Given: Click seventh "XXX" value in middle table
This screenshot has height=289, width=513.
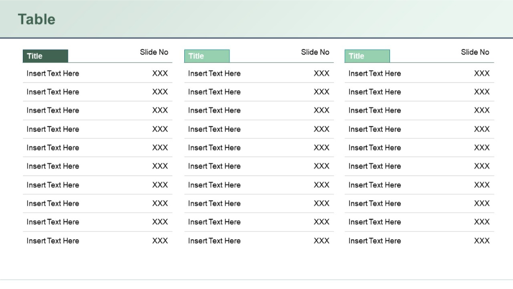Looking at the screenshot, I should pos(322,185).
